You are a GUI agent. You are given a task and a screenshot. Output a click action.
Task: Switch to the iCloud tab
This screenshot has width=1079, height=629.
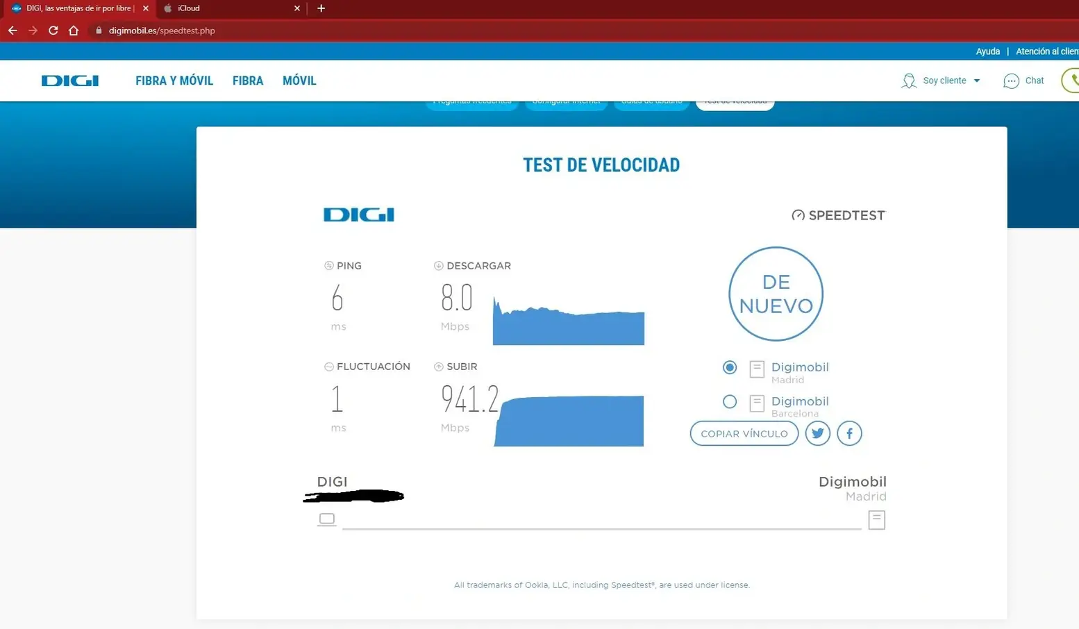[231, 8]
